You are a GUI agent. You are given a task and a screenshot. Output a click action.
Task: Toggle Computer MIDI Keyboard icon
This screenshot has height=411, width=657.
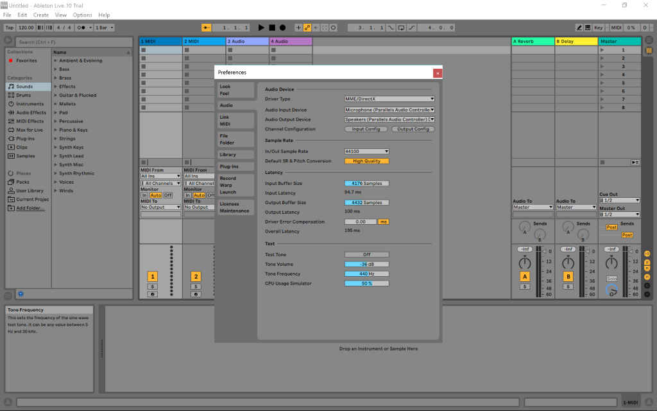tap(588, 28)
